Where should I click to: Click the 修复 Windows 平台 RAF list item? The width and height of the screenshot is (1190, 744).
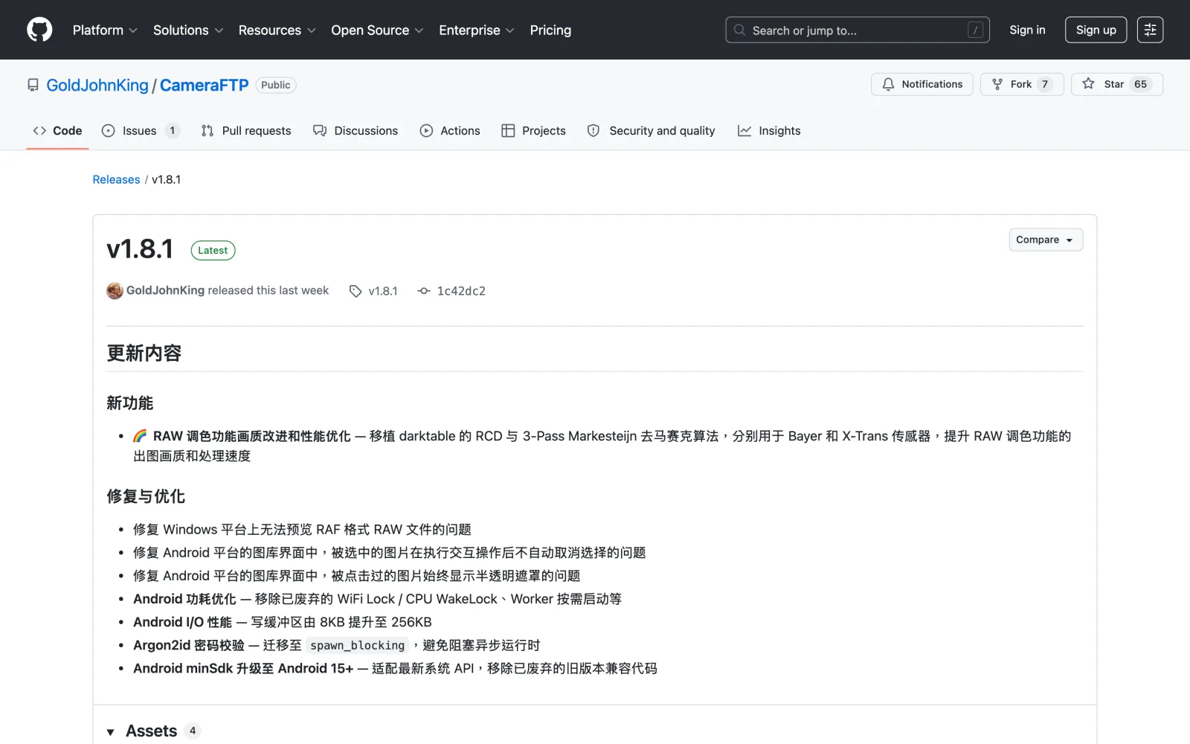pyautogui.click(x=302, y=529)
